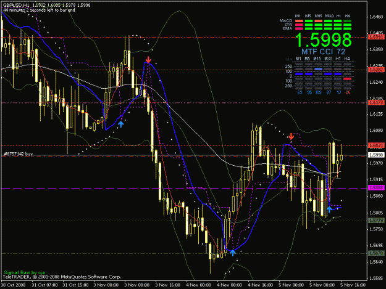The height and width of the screenshot is (289, 386).
Task: Click the GBPUSD,H1 chart title text
Action: (x=16, y=5)
